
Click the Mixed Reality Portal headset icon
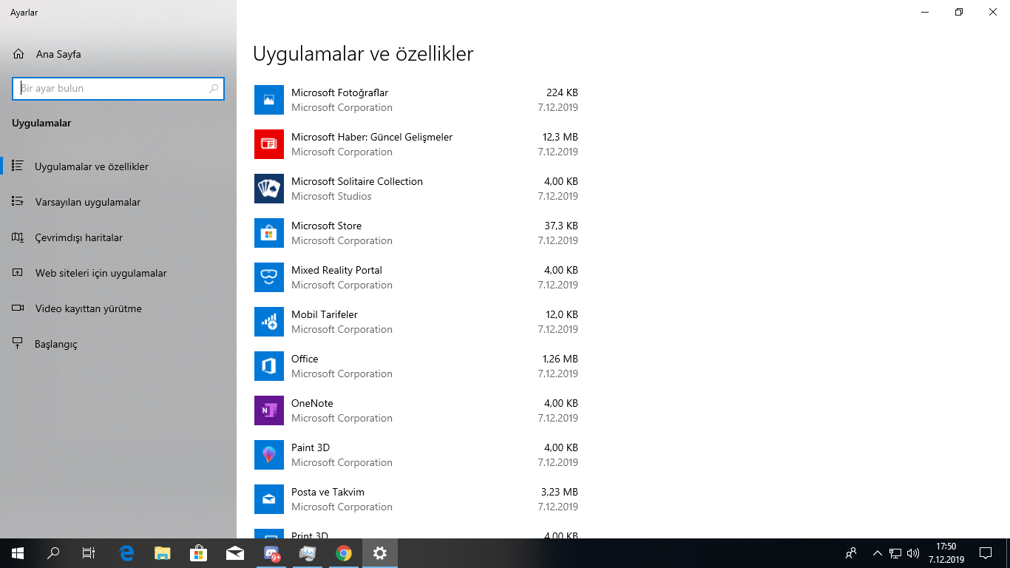click(269, 277)
